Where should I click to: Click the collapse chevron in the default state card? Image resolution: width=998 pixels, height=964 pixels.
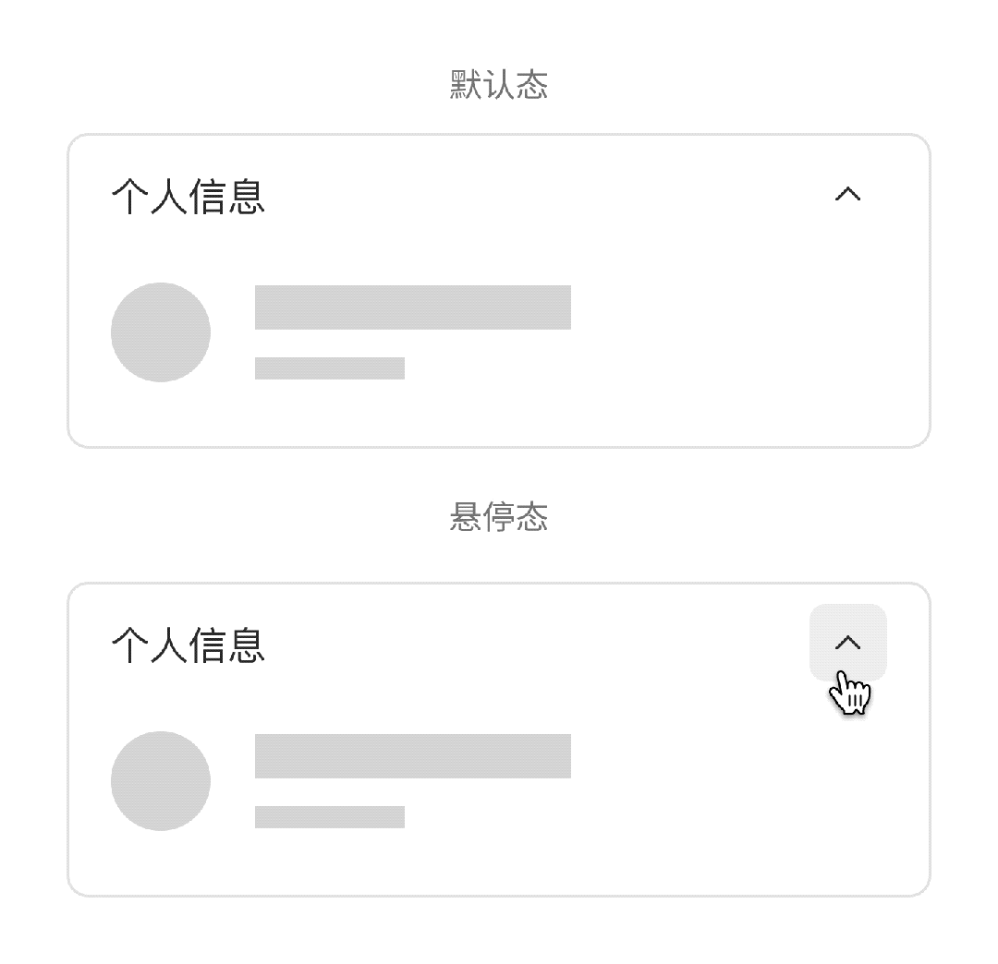point(850,194)
